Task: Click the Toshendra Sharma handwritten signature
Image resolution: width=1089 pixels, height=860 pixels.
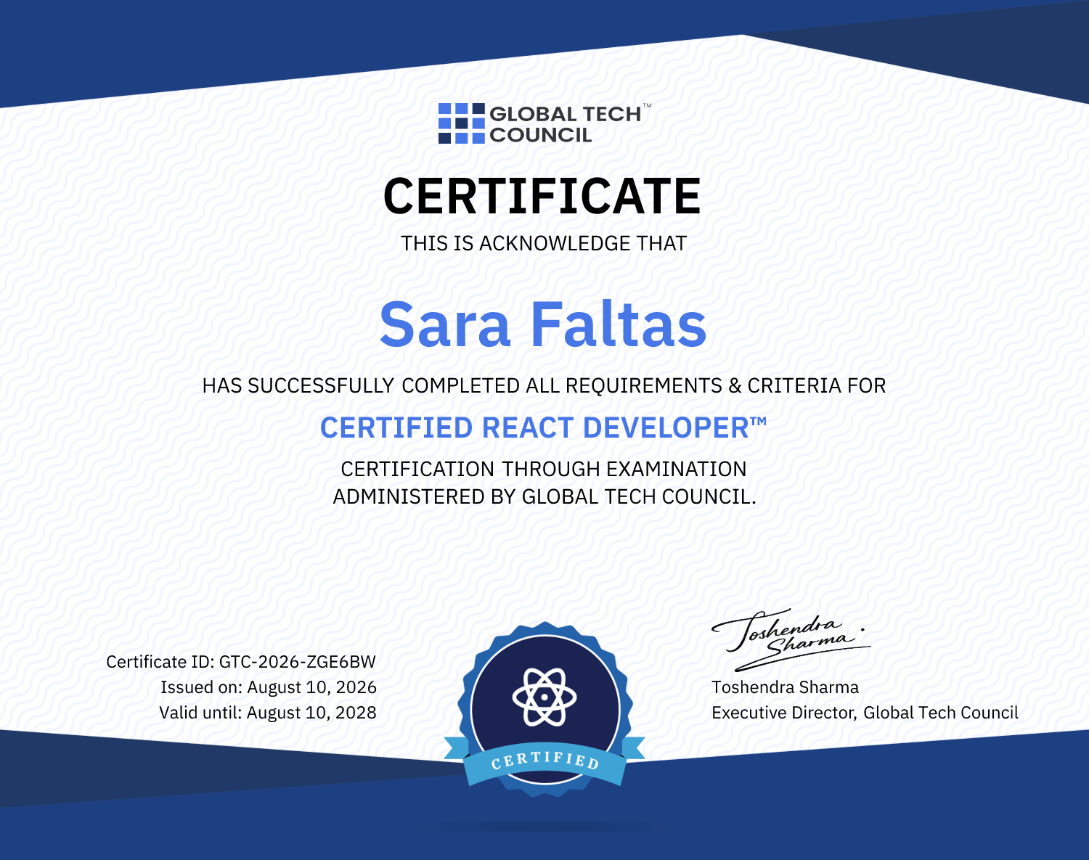Action: pyautogui.click(x=791, y=639)
